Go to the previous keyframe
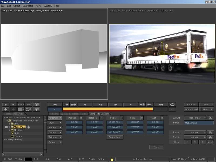Screen dimensions: 216x162 73,104
